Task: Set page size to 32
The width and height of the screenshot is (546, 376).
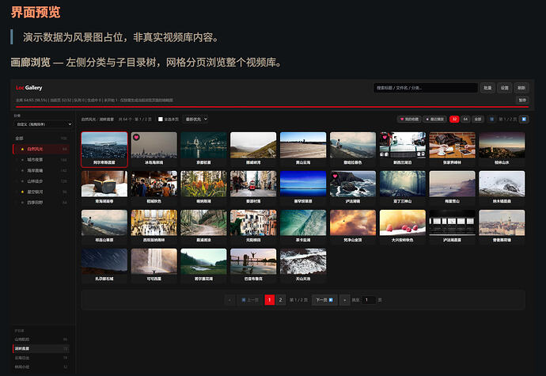Action: 454,120
